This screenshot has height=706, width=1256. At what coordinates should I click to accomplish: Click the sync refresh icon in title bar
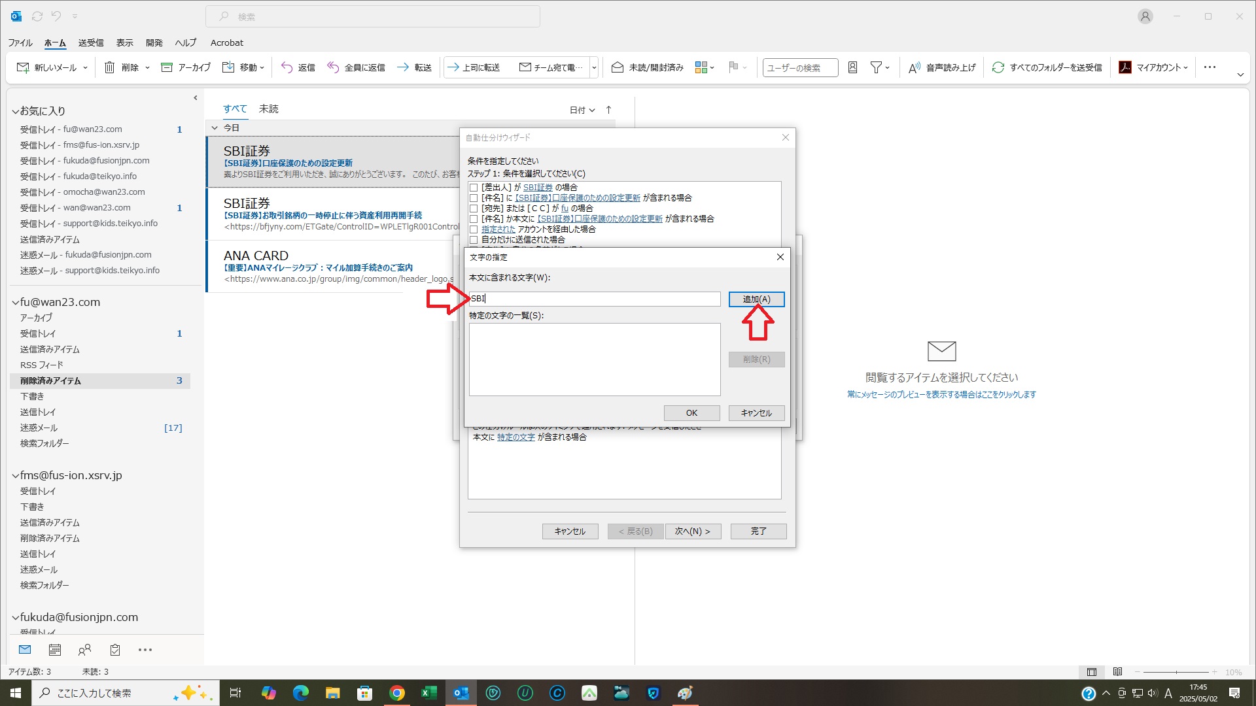[x=37, y=16]
